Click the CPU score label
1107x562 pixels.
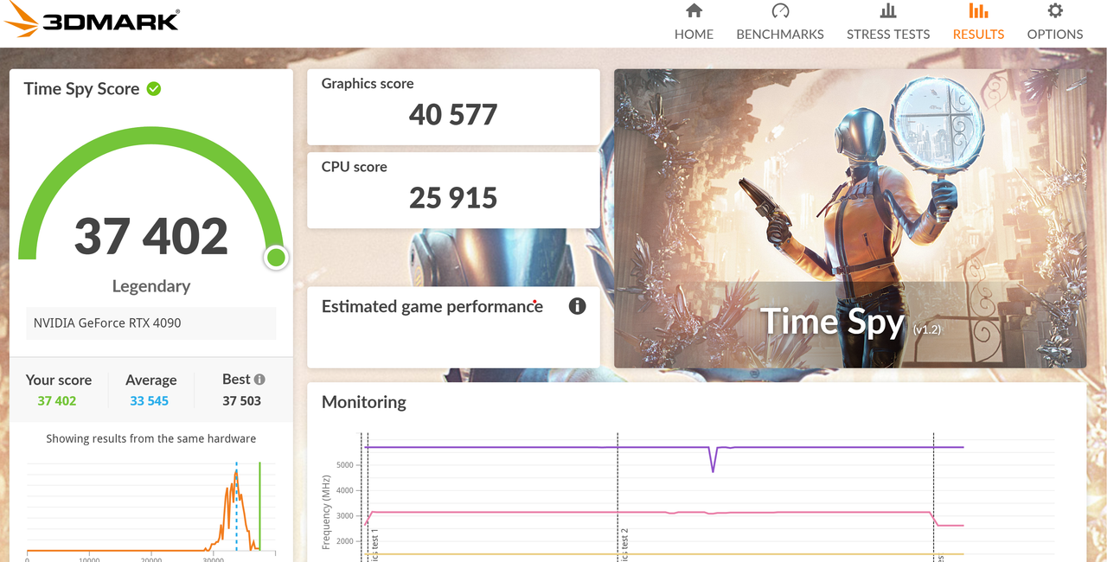coord(354,167)
